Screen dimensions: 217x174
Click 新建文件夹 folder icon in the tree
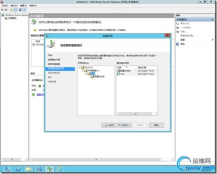[x=92, y=76]
